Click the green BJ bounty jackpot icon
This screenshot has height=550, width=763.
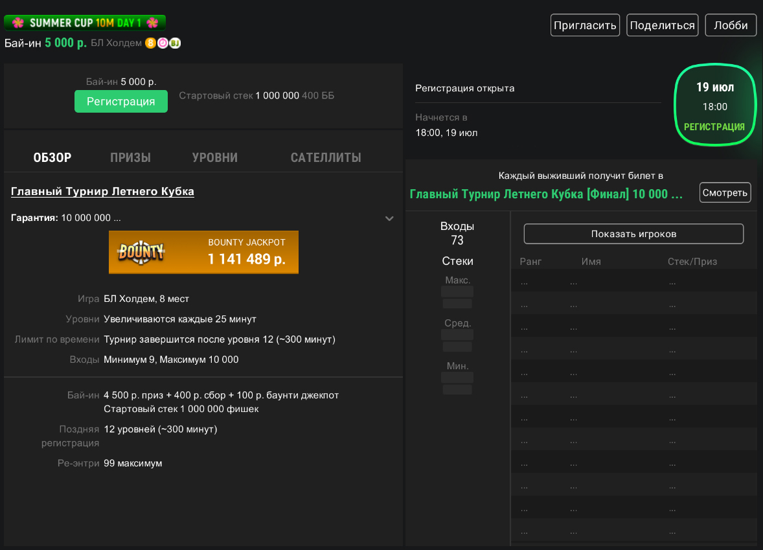point(175,43)
